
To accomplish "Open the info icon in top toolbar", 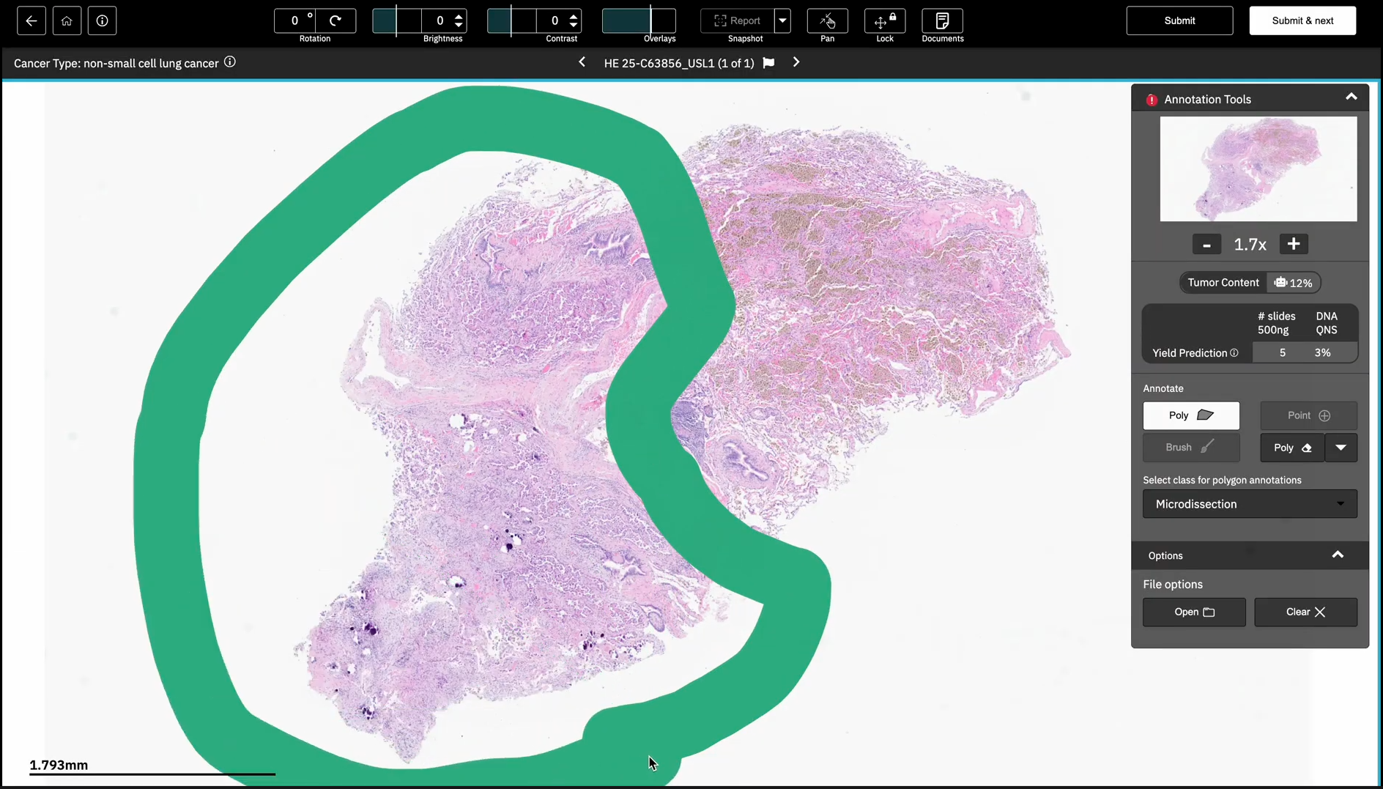I will [103, 21].
